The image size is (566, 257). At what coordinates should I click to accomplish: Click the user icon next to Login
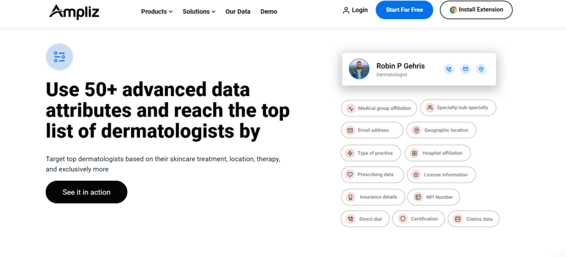point(346,11)
